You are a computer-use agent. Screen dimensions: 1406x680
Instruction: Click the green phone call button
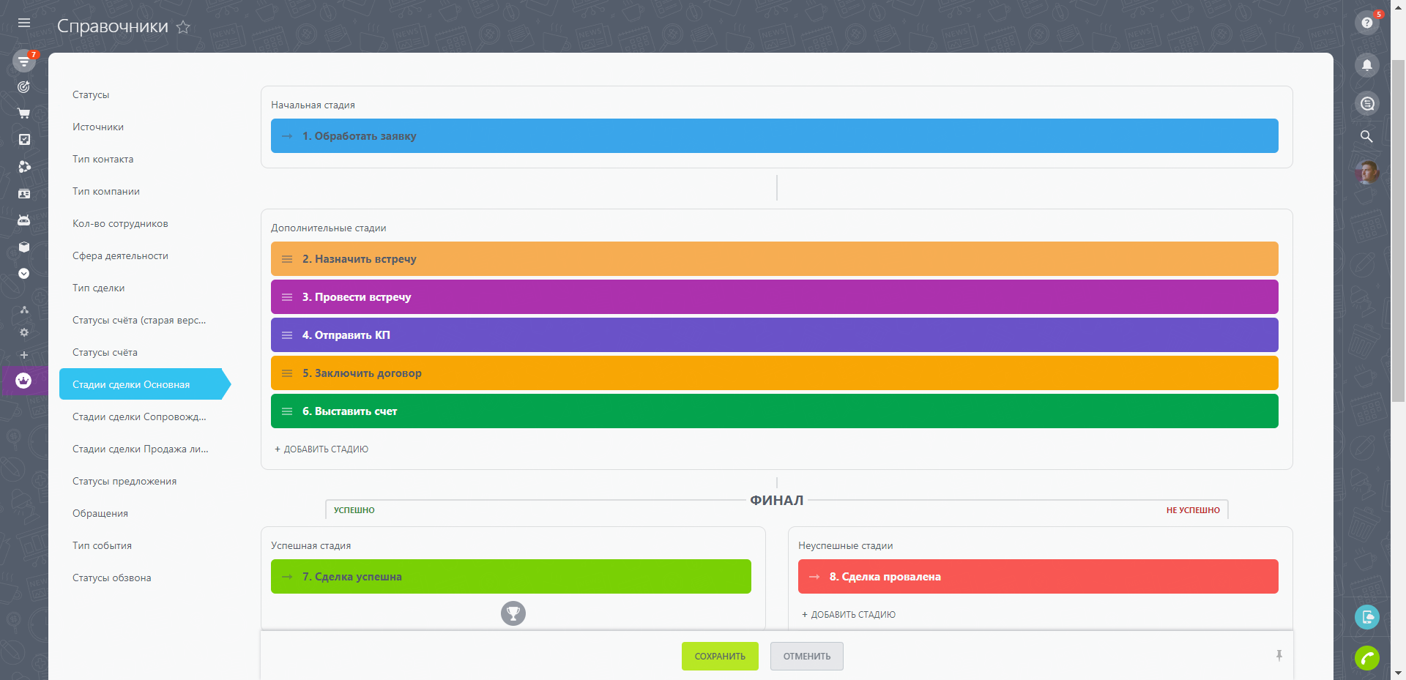(x=1366, y=658)
